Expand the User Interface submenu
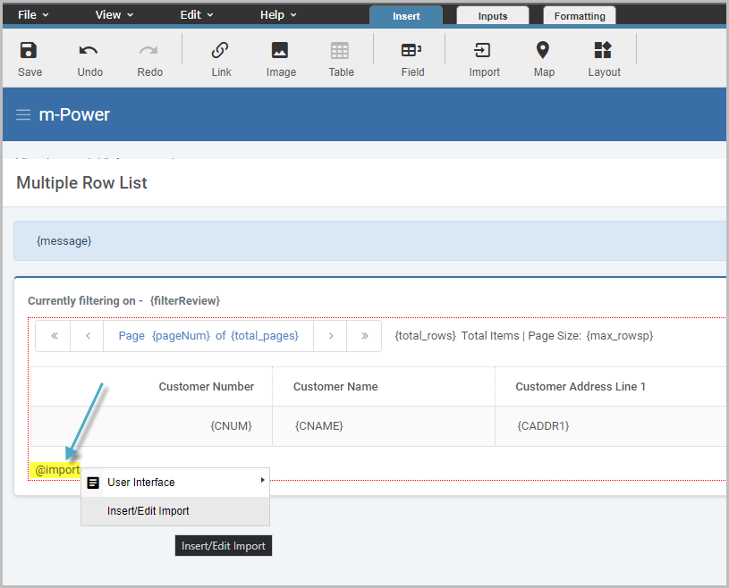 (141, 482)
